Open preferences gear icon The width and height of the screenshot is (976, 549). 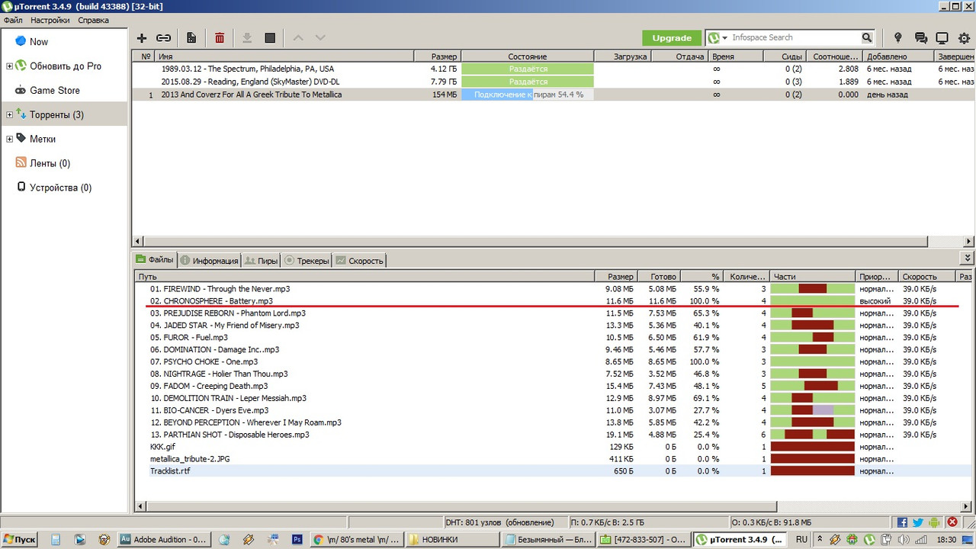964,37
